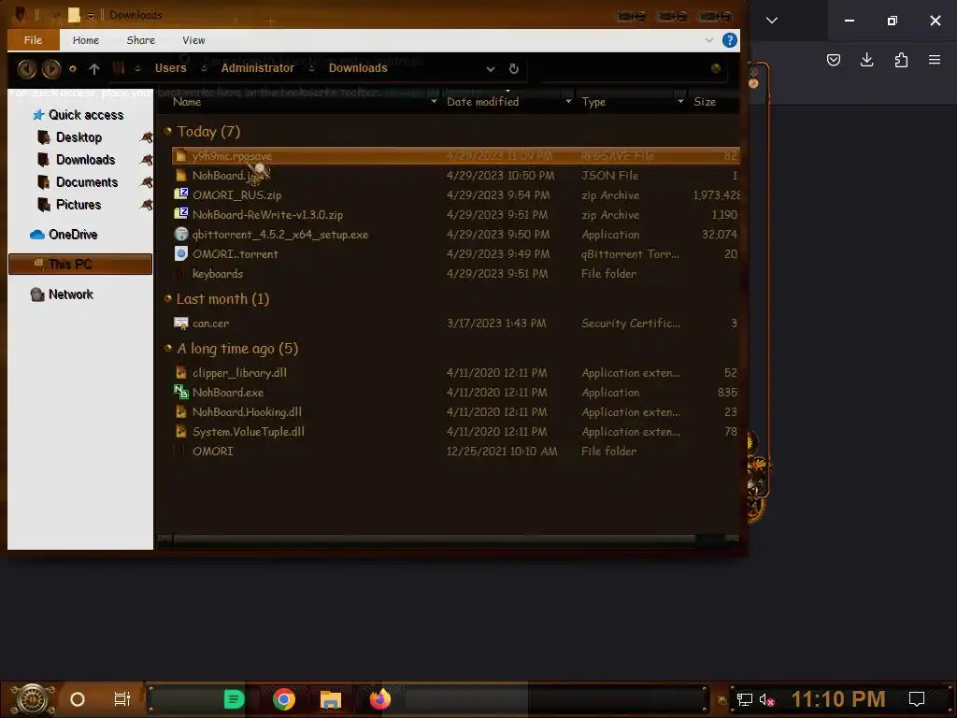The image size is (957, 718).
Task: Select qbittorrent_4.5.2_x64_setup.exe installer icon
Action: pos(180,234)
